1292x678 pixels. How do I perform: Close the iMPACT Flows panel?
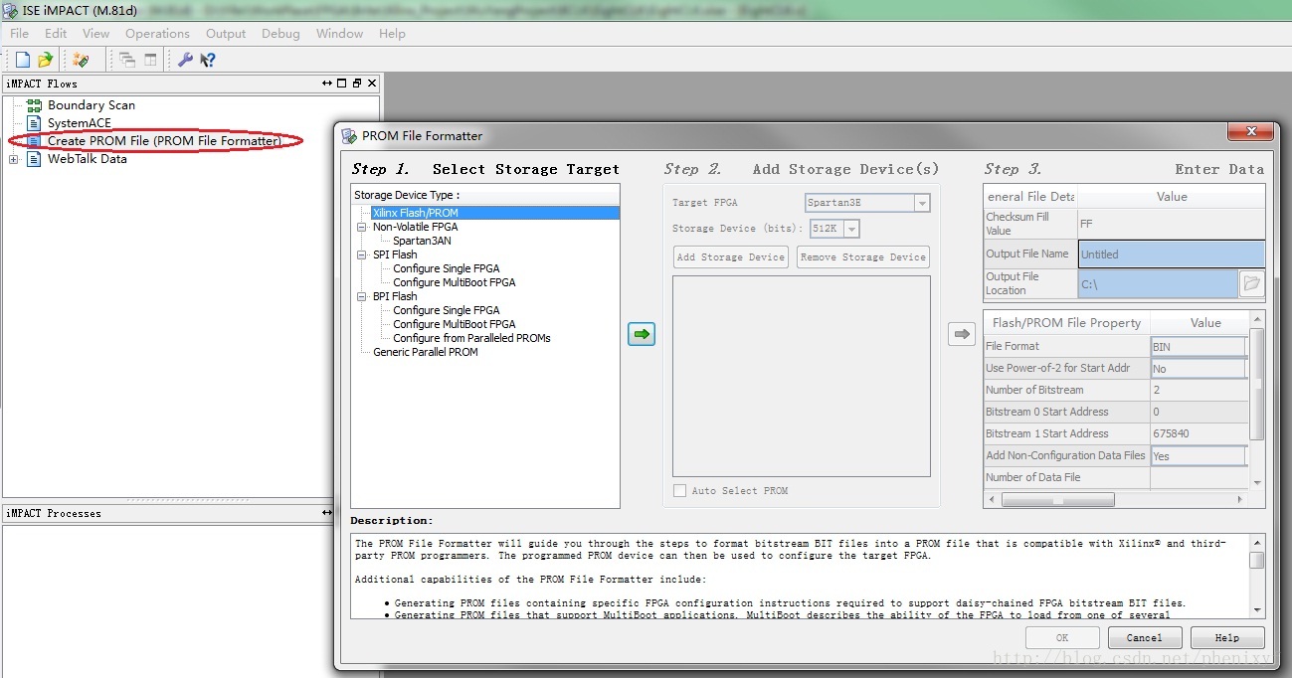coord(372,84)
